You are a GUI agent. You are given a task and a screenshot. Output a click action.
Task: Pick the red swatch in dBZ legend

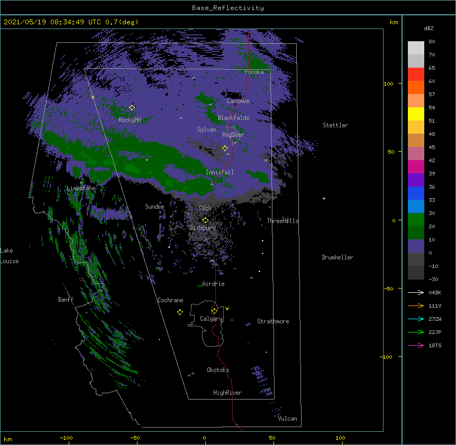pyautogui.click(x=416, y=75)
